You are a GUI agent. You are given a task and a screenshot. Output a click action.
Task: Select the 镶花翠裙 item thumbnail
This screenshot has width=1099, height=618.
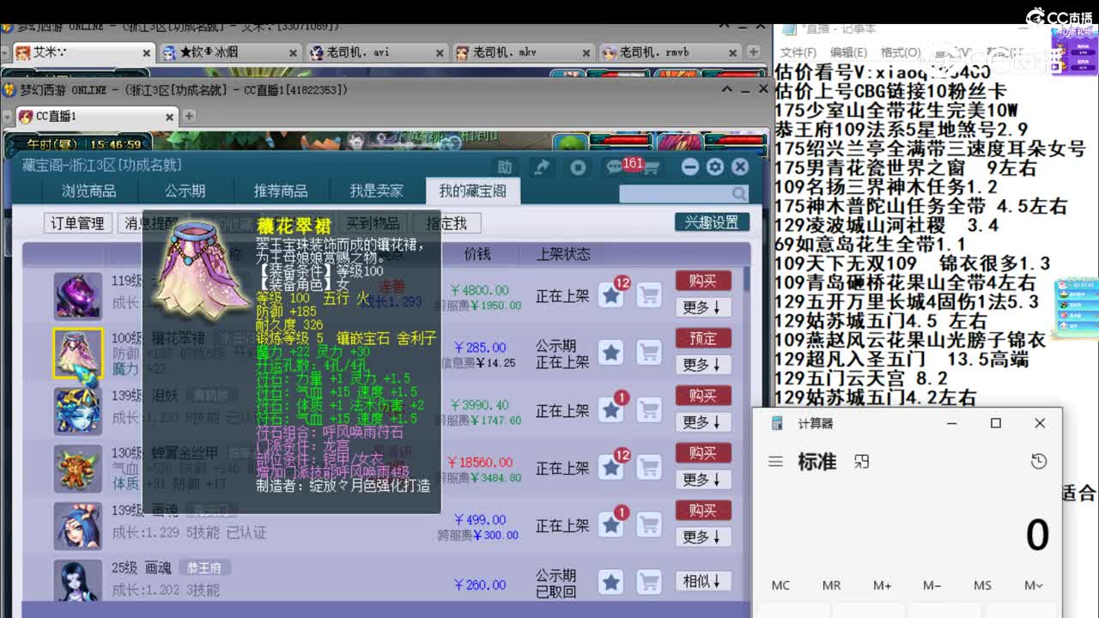click(x=78, y=353)
